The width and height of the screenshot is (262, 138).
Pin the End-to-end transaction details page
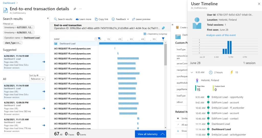[75, 9]
